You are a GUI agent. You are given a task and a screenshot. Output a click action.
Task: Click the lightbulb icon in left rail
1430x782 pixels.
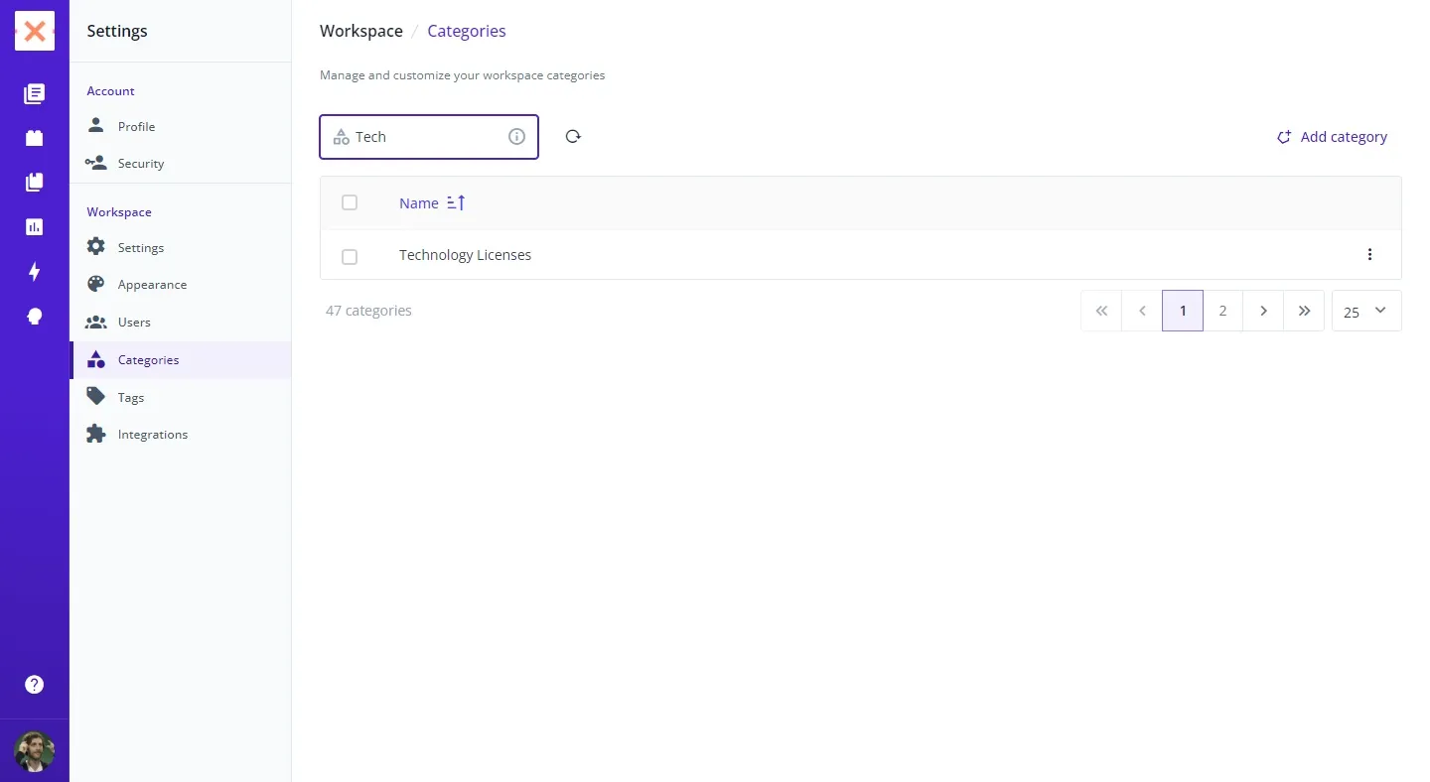coord(35,317)
